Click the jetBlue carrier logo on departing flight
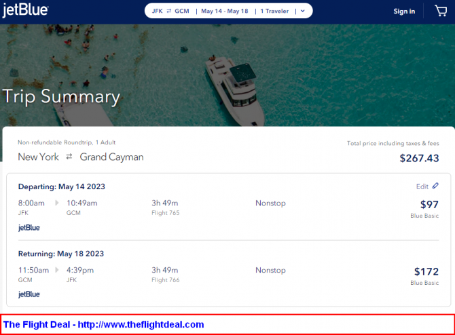Screen dimensions: 455x335 [x=29, y=228]
